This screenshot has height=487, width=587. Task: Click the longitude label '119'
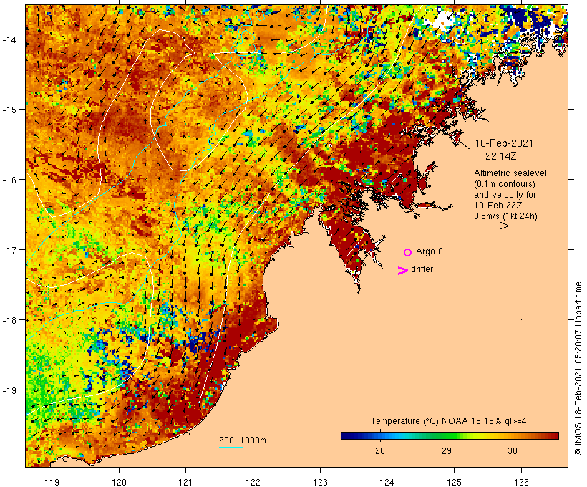52,482
